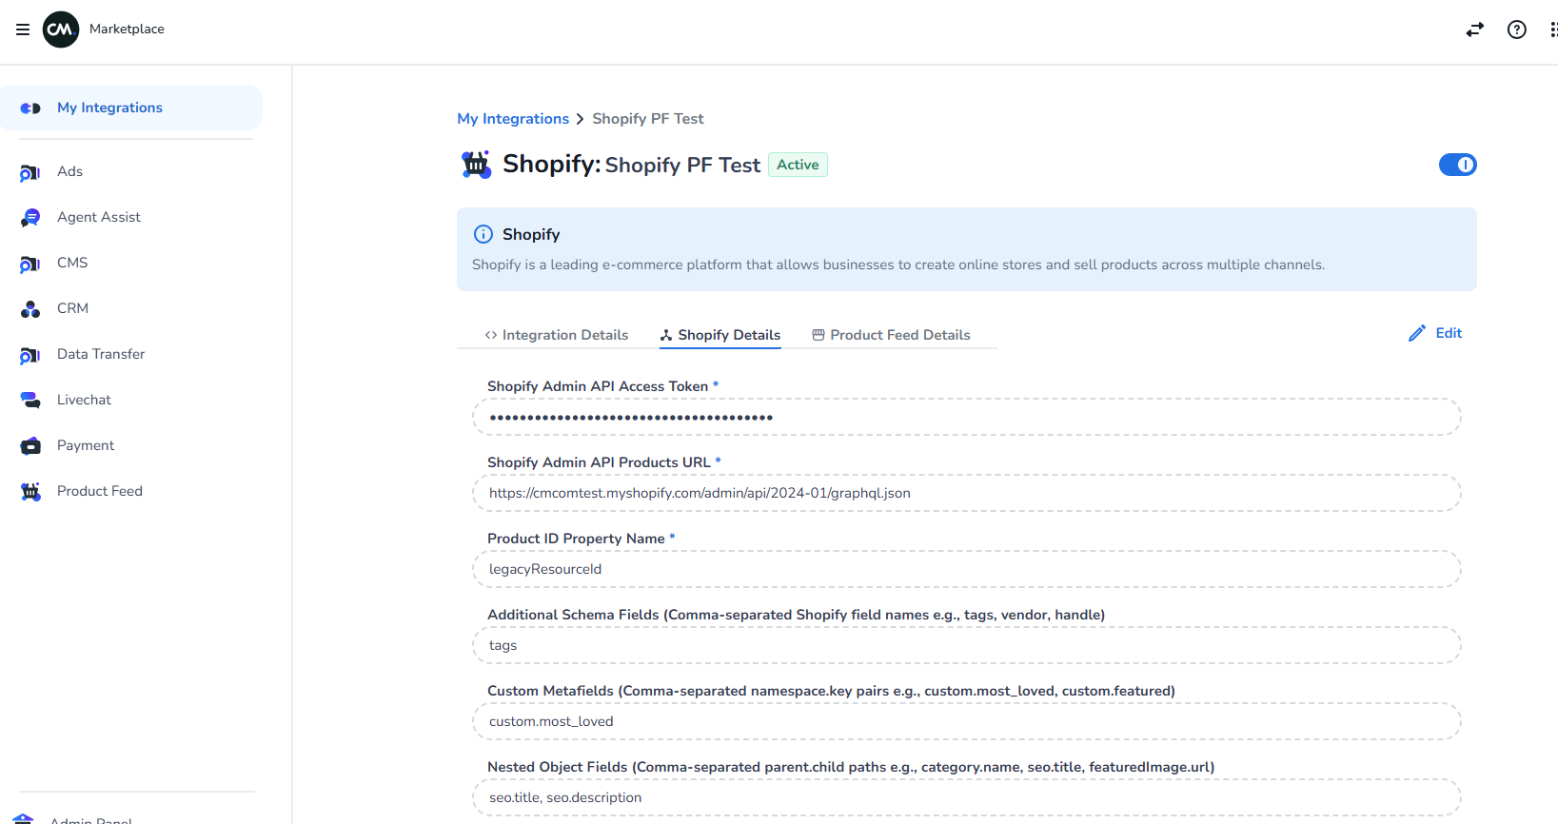
Task: Open the Product Feed Details tab
Action: point(891,335)
